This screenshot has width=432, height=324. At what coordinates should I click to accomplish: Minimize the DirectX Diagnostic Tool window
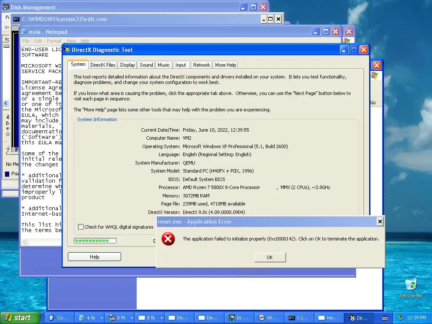pyautogui.click(x=344, y=50)
